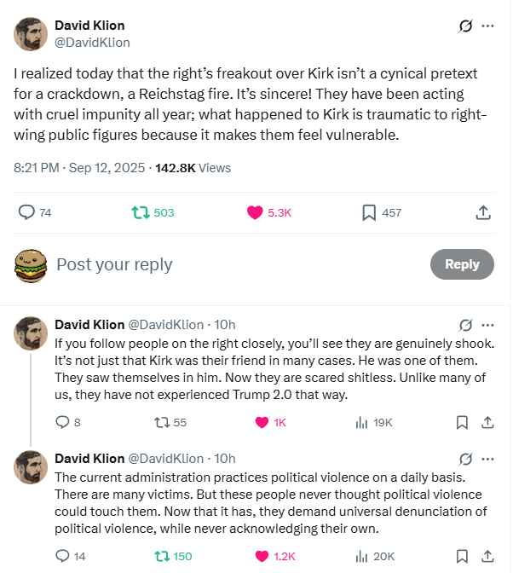513x573 pixels.
Task: Share the 'political violence' reply
Action: (488, 556)
